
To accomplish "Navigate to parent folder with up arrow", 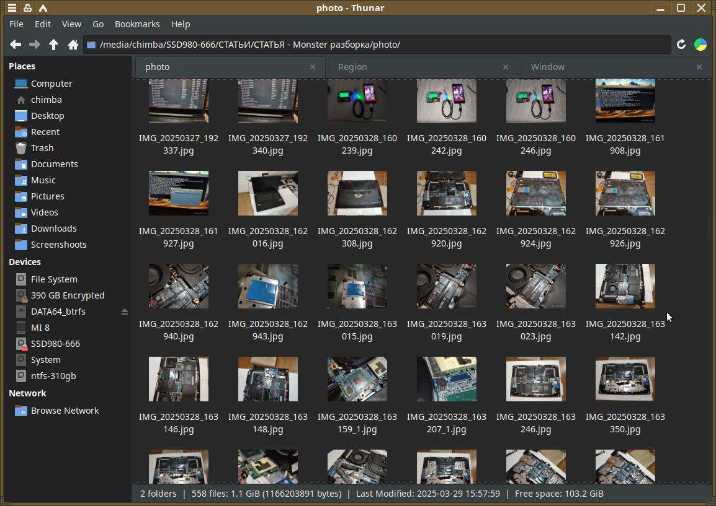I will pos(54,45).
